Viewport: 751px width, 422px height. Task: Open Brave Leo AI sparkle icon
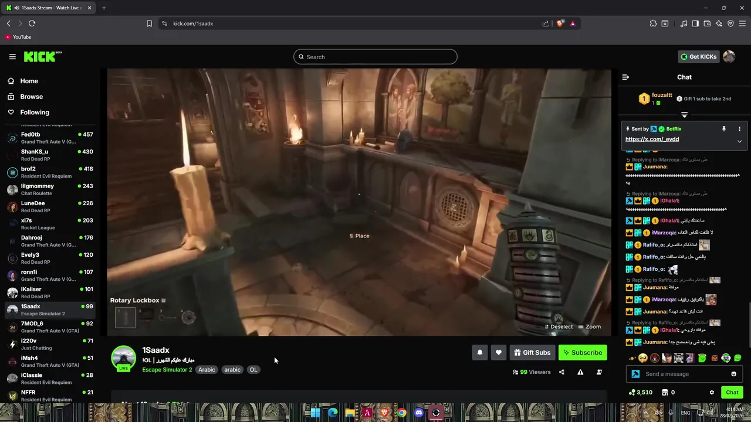719,23
